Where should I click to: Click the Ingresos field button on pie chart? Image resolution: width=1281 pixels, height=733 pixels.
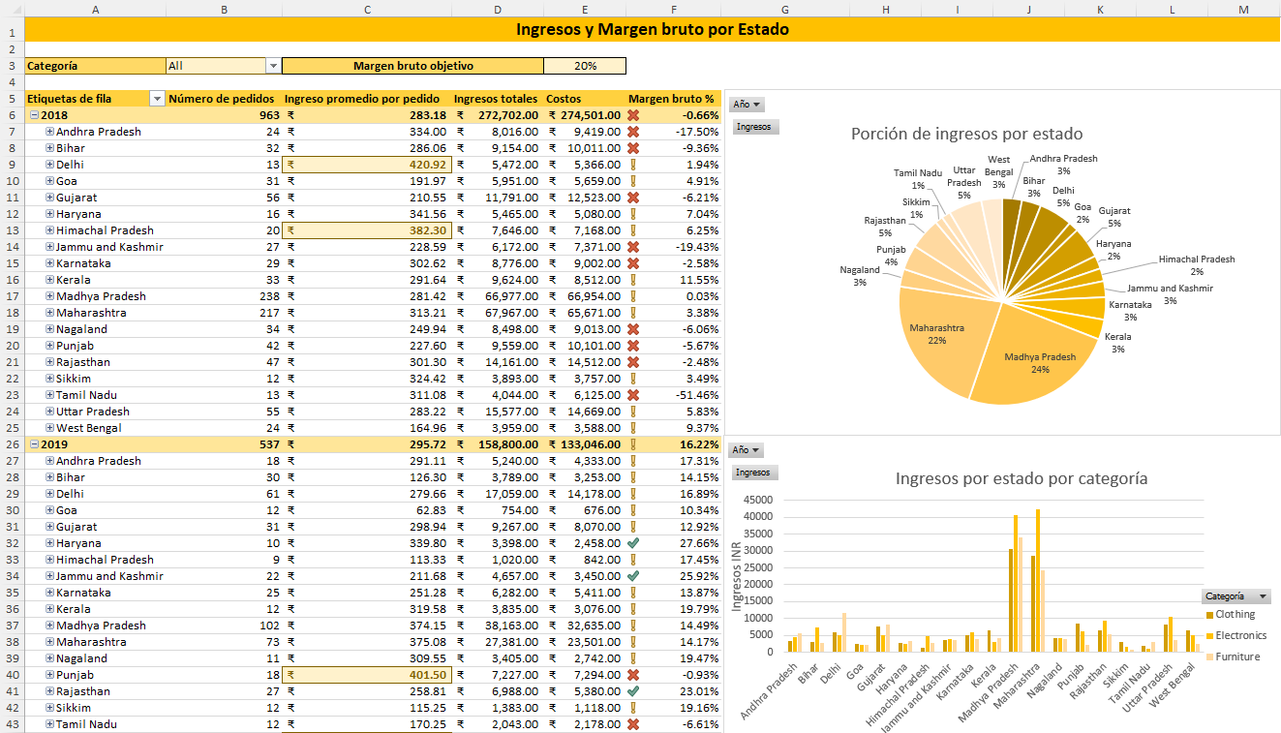[754, 127]
